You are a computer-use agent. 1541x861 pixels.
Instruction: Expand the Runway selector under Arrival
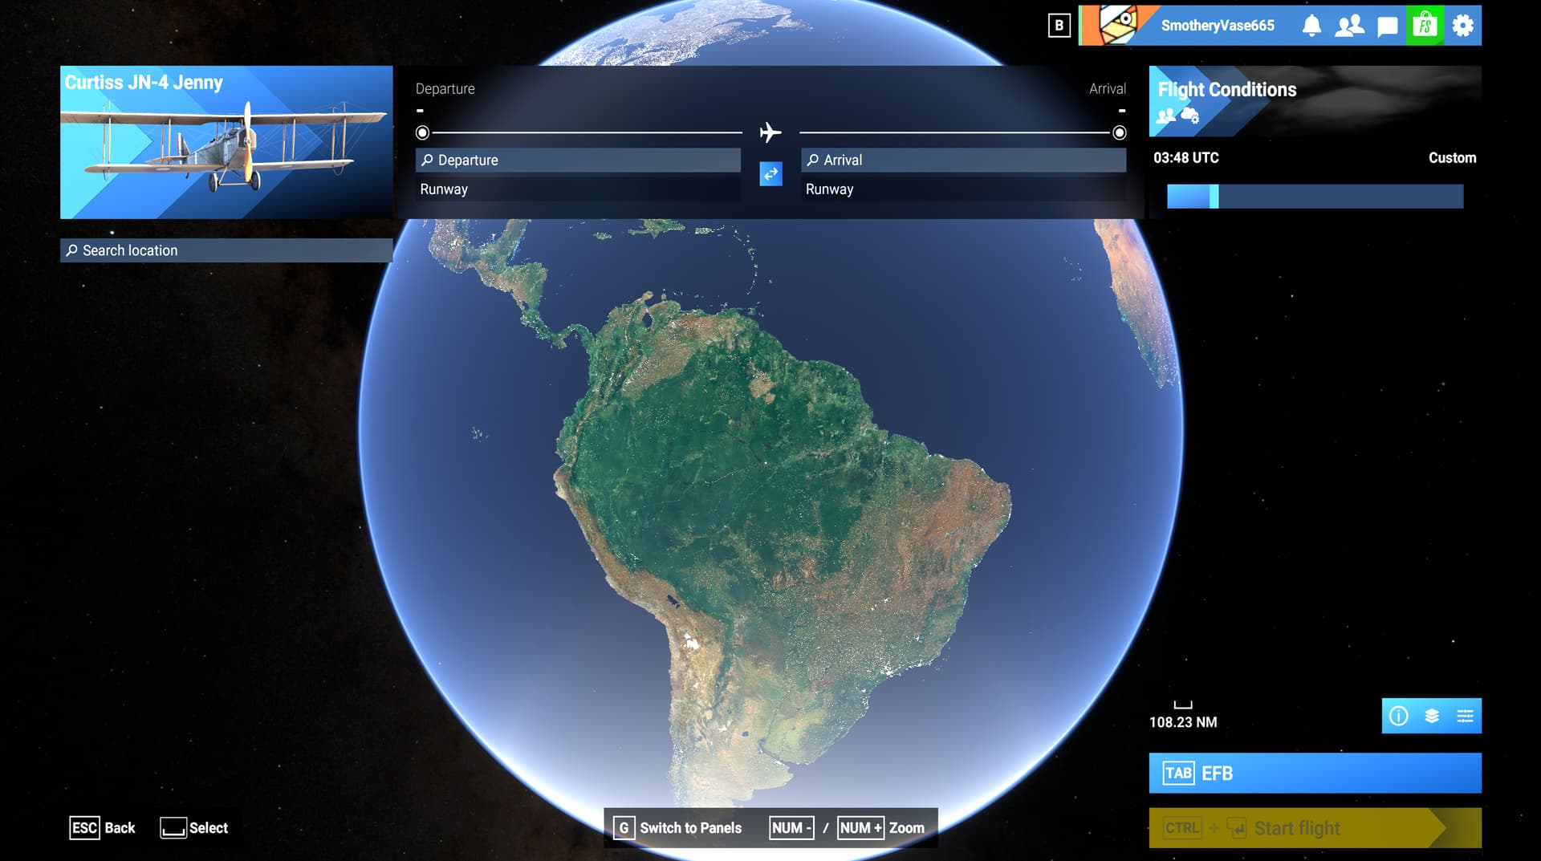(963, 189)
